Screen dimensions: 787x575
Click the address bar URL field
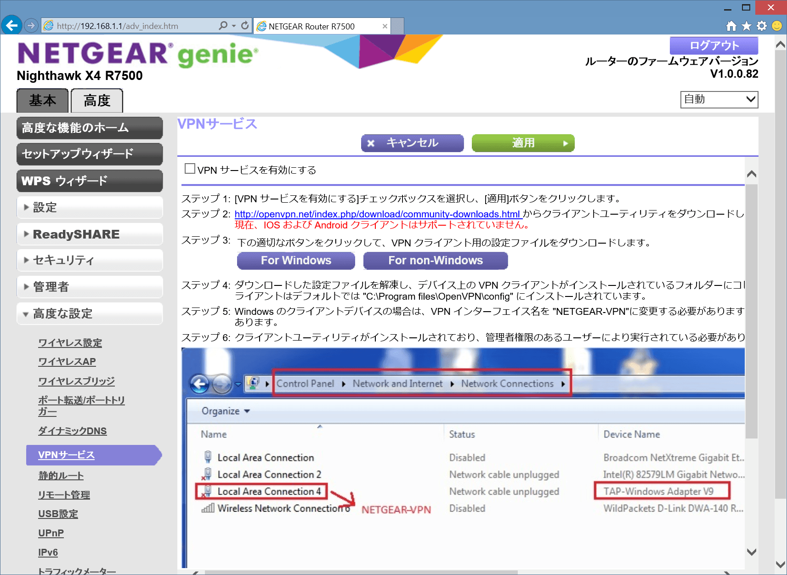point(133,26)
